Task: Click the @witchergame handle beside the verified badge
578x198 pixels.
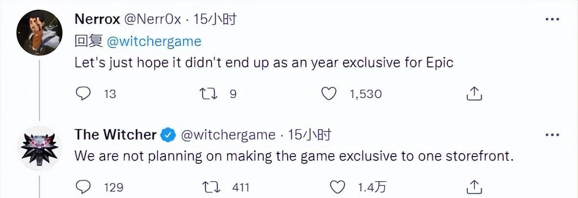Action: point(228,135)
